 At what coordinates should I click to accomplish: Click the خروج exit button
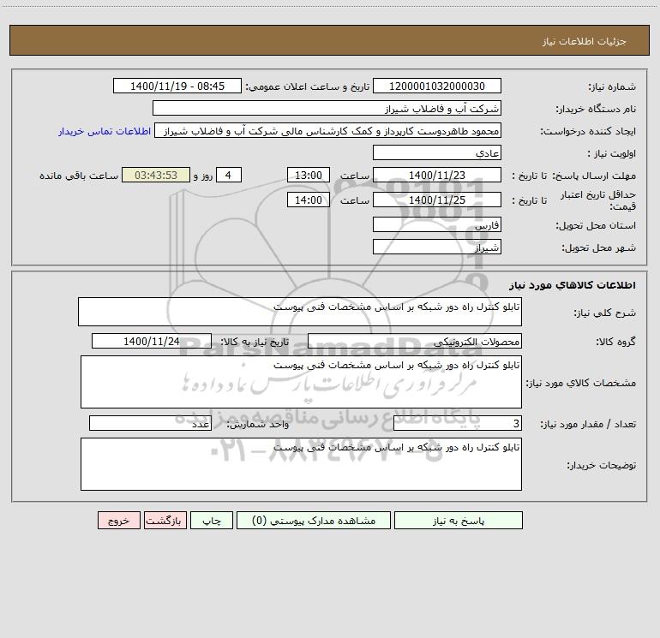118,520
